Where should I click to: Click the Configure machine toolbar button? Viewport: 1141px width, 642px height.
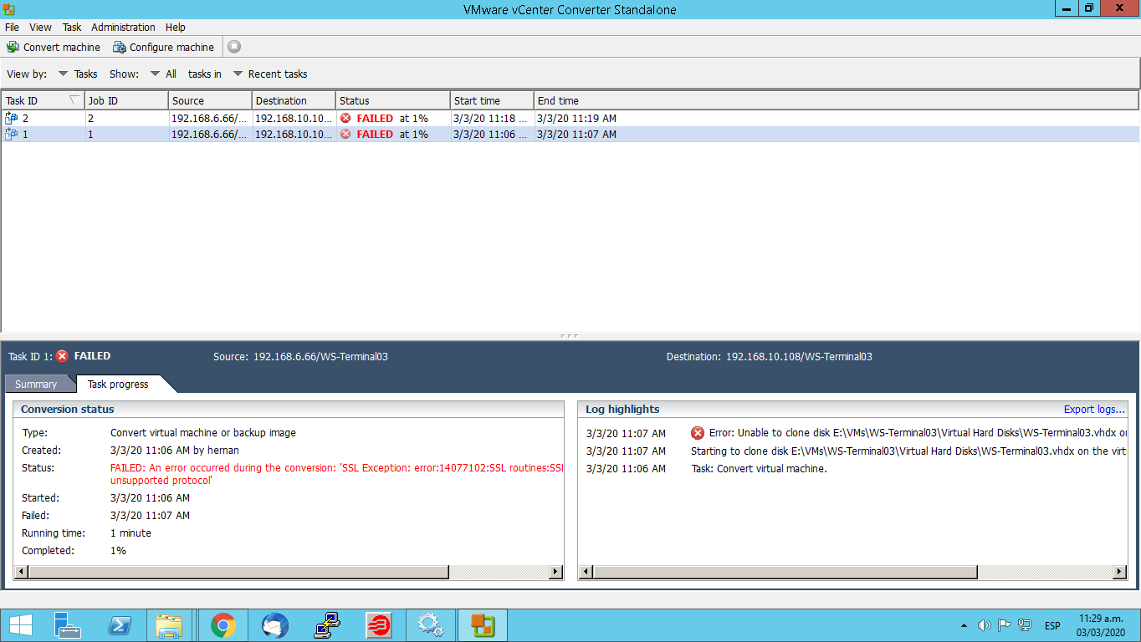[x=164, y=47]
